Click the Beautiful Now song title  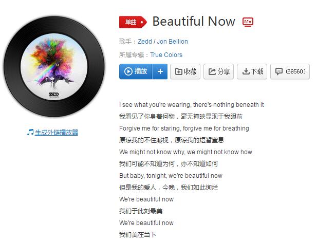[194, 21]
